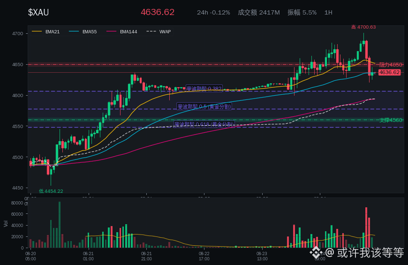Click the 08-22 17:00 time axis label
The width and height of the screenshot is (408, 265).
tap(204, 256)
